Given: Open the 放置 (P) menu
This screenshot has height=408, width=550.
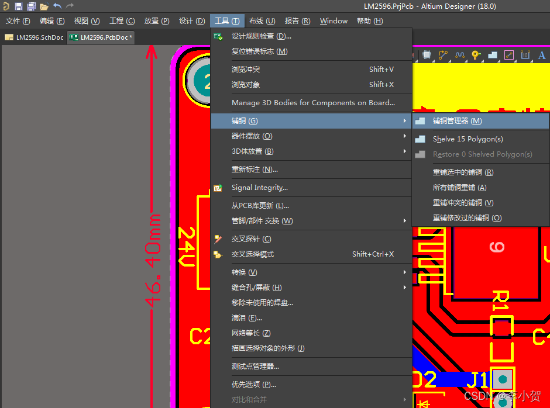Looking at the screenshot, I should pos(156,21).
